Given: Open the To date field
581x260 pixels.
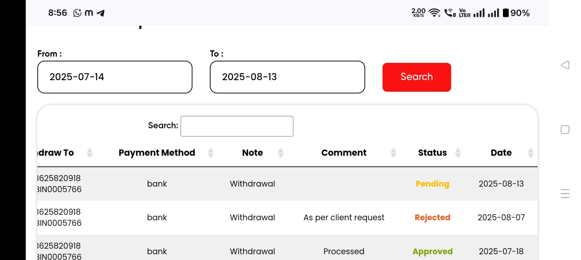Looking at the screenshot, I should click(287, 77).
